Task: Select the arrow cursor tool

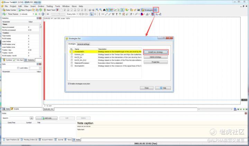Action: coord(91,14)
